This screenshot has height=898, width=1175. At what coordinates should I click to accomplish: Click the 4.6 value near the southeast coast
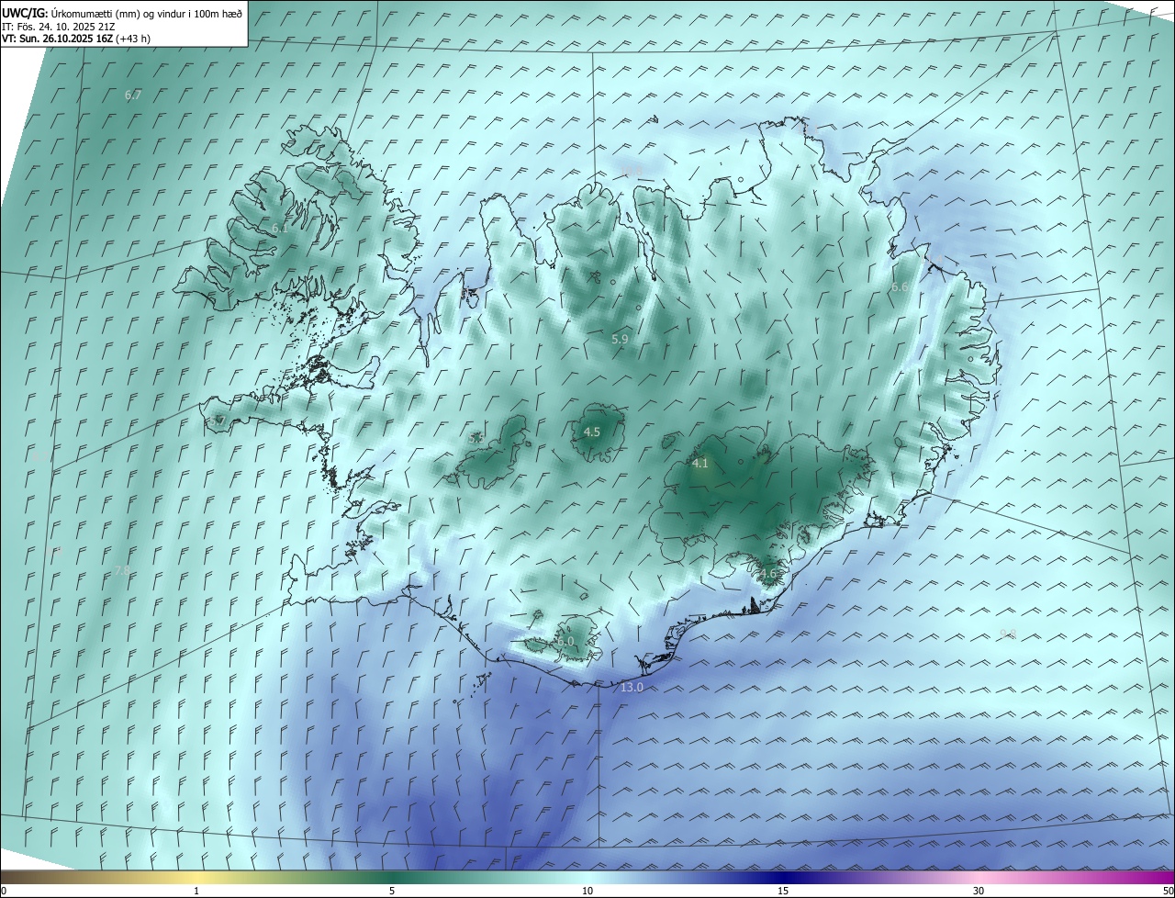pos(767,574)
